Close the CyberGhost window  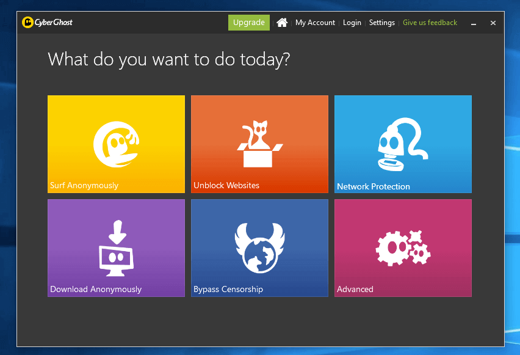(x=493, y=23)
